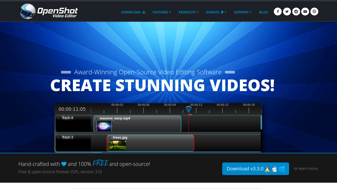Image resolution: width=337 pixels, height=189 pixels.
Task: Follow the 'or learn more.' link
Action: pyautogui.click(x=306, y=169)
